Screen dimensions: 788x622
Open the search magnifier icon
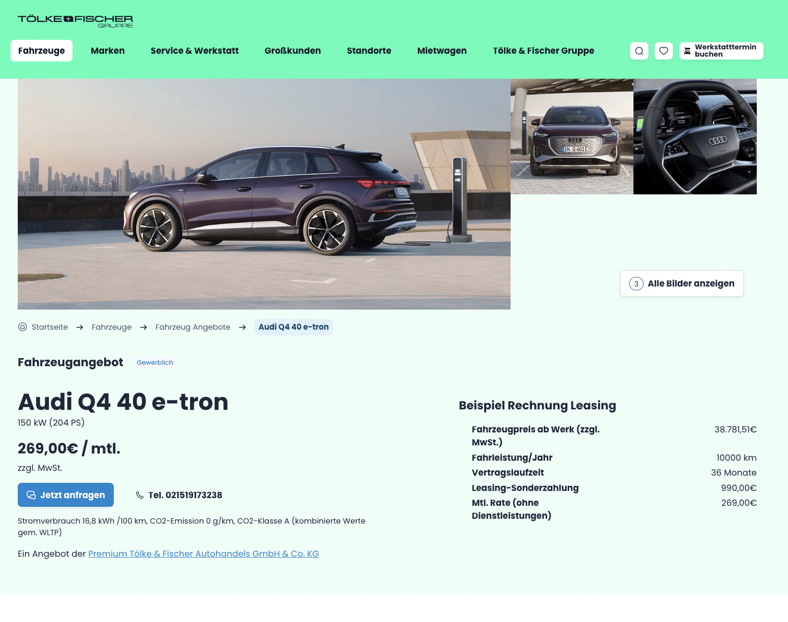tap(639, 51)
